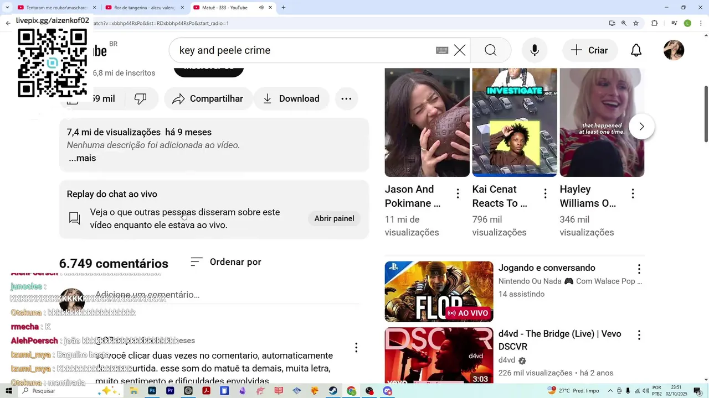Show hidden system tray icons chevron
The image size is (709, 398).
[610, 391]
